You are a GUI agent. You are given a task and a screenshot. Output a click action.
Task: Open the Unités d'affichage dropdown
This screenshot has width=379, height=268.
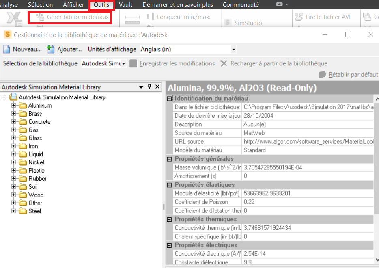pos(233,50)
